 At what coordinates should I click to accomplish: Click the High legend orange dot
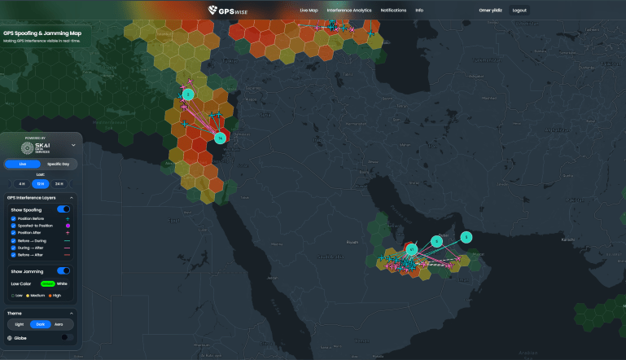point(50,296)
